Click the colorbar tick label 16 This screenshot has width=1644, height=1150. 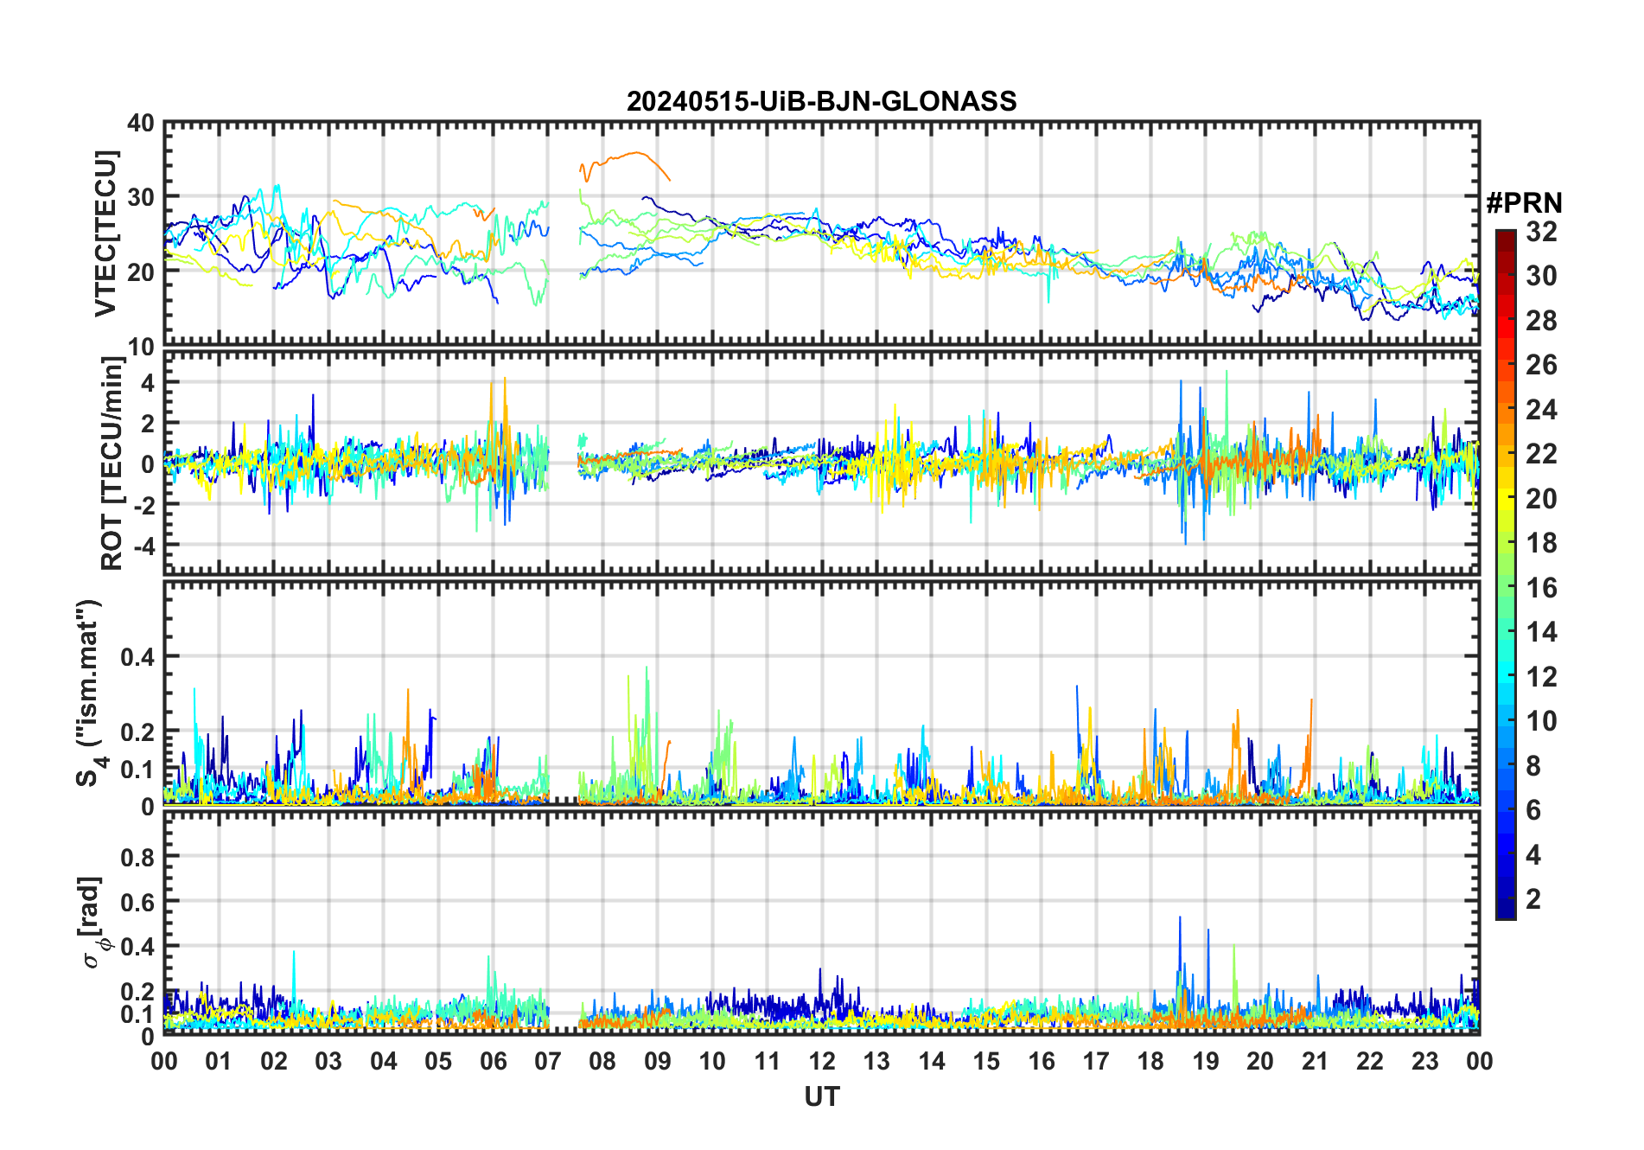[1540, 588]
